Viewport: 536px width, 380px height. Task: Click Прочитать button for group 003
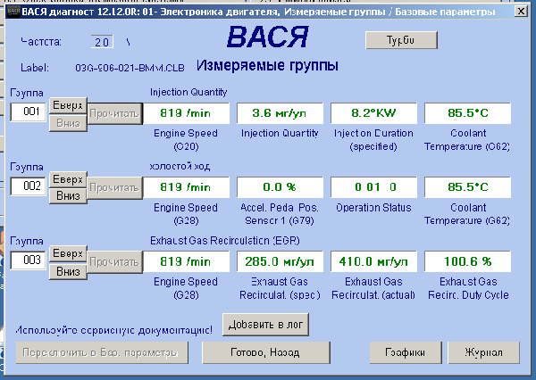coord(114,262)
